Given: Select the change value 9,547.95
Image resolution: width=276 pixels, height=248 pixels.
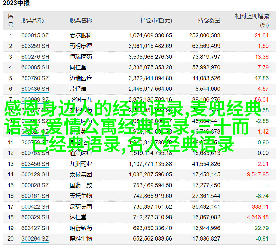Looking at the screenshot, I should pyautogui.click(x=258, y=174).
